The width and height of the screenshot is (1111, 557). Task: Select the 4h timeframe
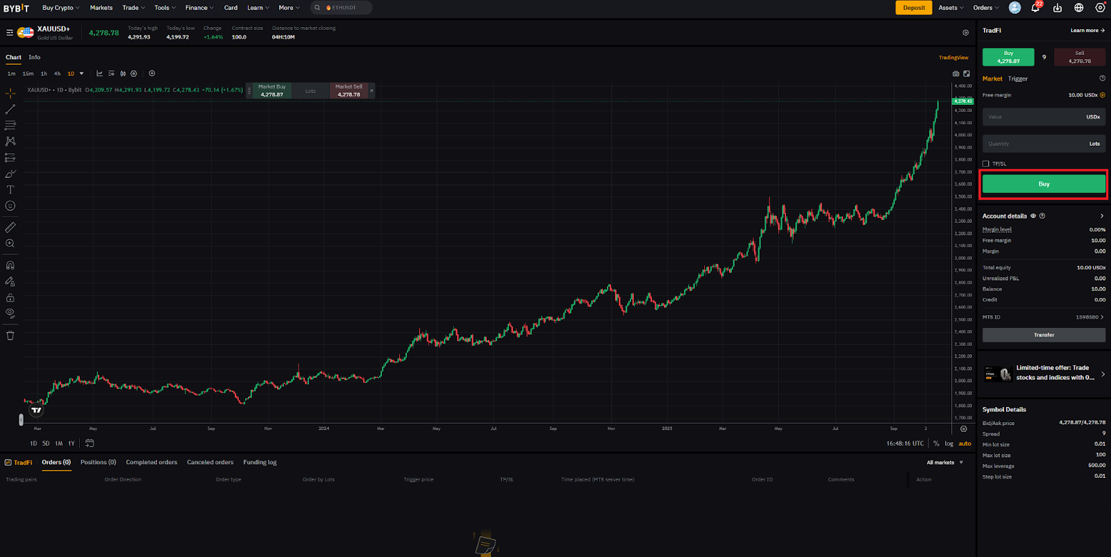pos(58,74)
